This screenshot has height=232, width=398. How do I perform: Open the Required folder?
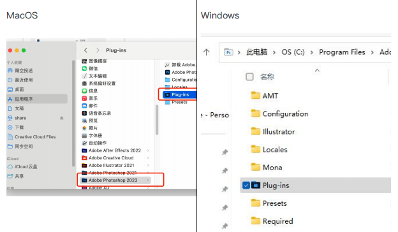[x=272, y=221]
